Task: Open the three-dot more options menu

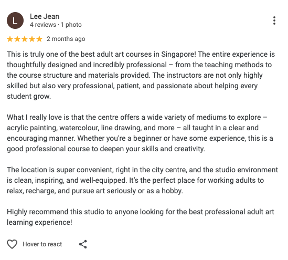Action: [x=274, y=20]
